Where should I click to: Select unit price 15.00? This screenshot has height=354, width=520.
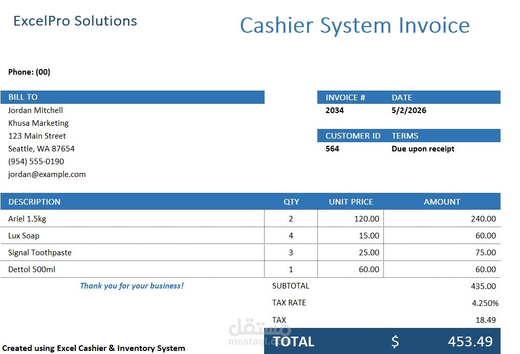coord(369,236)
